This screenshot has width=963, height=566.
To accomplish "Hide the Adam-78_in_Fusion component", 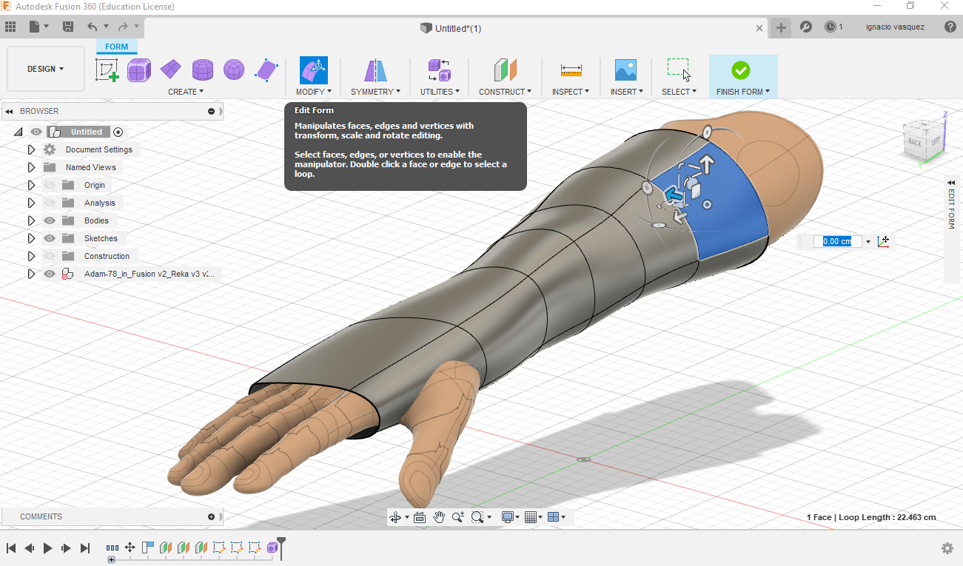I will click(x=50, y=274).
